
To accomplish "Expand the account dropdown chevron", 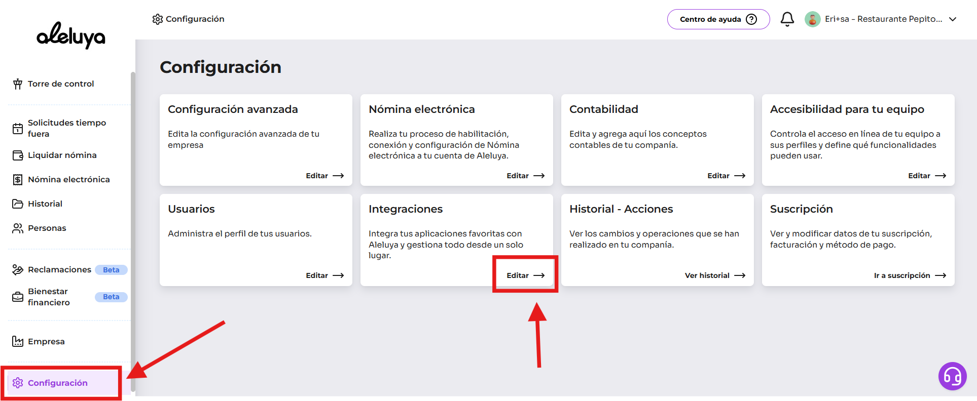I will (953, 19).
